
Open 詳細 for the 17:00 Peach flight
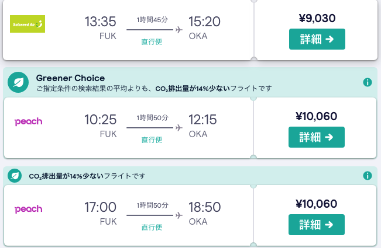pos(317,225)
